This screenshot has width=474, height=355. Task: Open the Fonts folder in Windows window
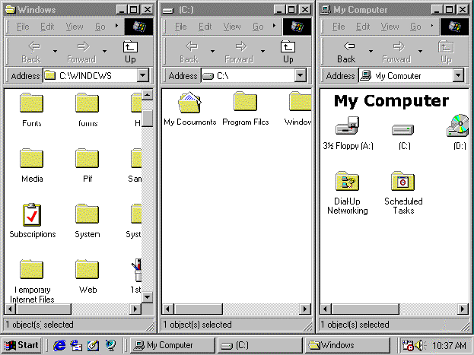coord(31,103)
